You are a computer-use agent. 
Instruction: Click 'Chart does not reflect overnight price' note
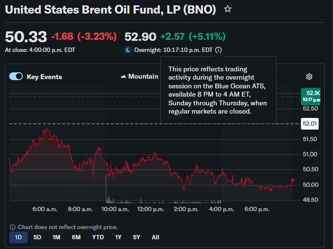coord(68,227)
